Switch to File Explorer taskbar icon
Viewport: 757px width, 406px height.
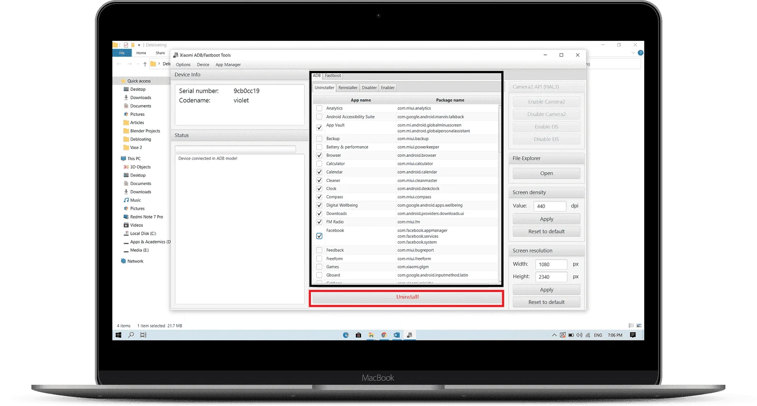(x=371, y=335)
